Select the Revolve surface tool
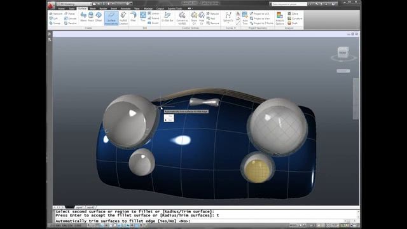Image resolution: width=407 pixels, height=229 pixels. (x=71, y=23)
